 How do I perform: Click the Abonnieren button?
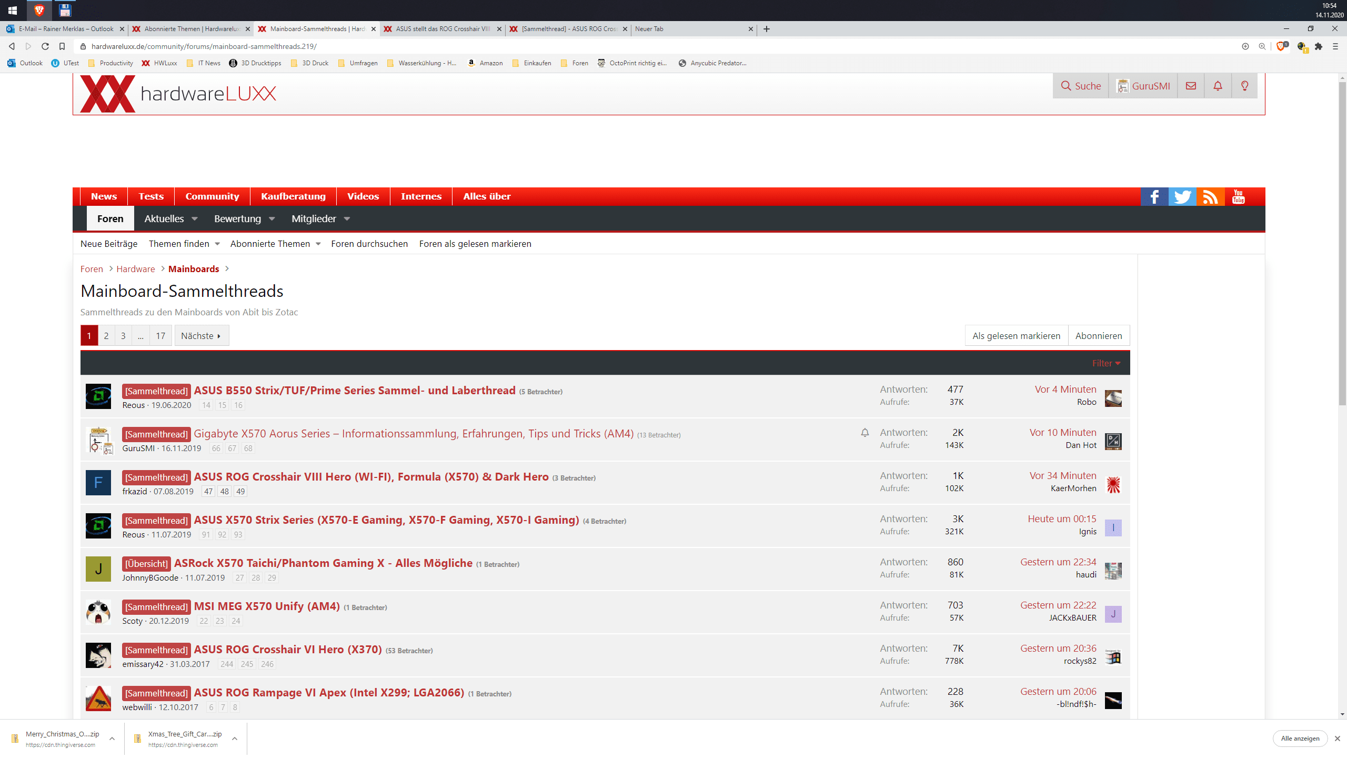(x=1099, y=336)
